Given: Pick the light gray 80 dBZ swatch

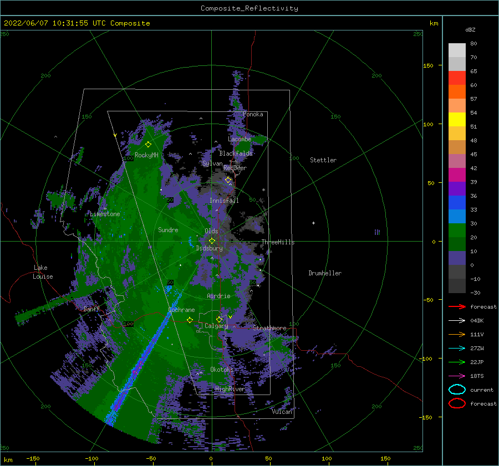Looking at the screenshot, I should (457, 50).
